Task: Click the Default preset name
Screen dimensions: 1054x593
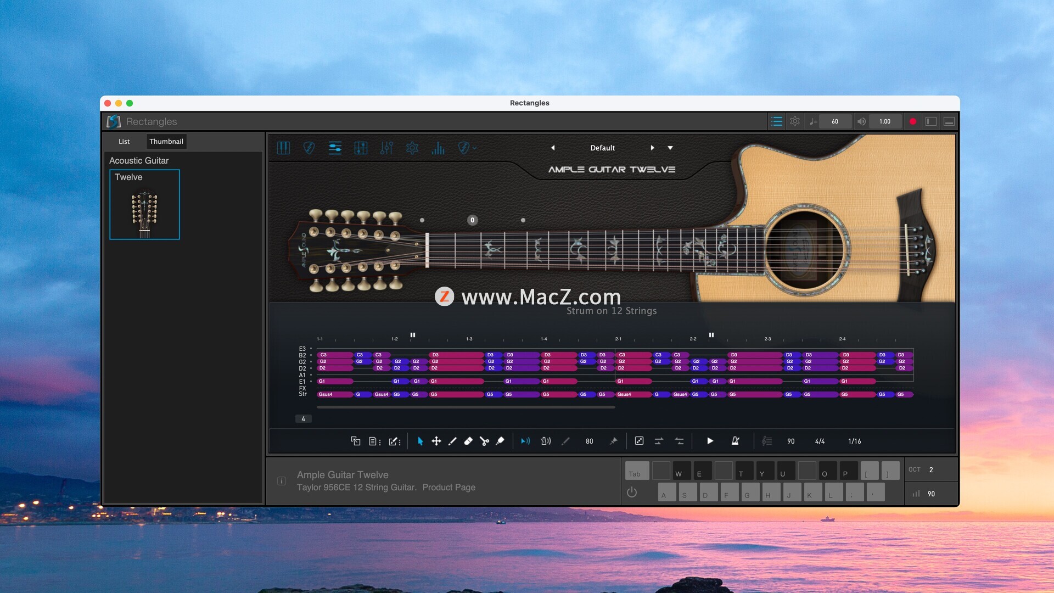Action: coord(602,148)
